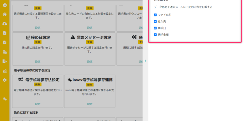Click the 締め日の設定を行います description
Viewport: 243px width, 121px height.
tap(37, 48)
